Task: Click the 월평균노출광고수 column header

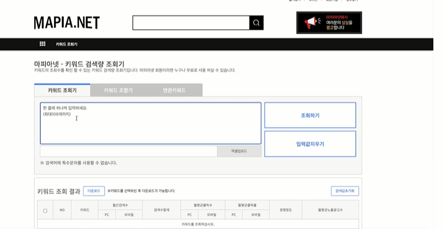Action: 330,210
